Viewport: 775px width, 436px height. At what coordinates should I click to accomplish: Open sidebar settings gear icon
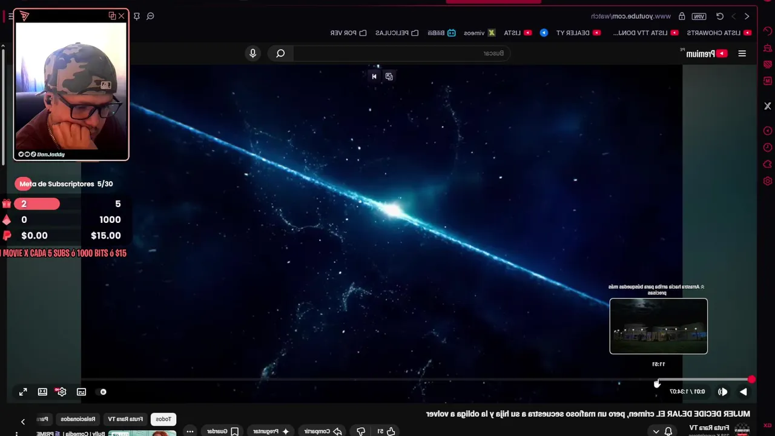tap(768, 181)
